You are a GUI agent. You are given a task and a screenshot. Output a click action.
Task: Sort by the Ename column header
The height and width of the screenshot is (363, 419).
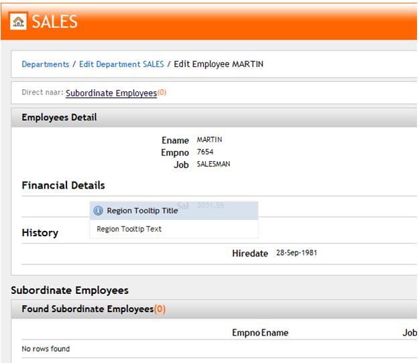pos(275,333)
